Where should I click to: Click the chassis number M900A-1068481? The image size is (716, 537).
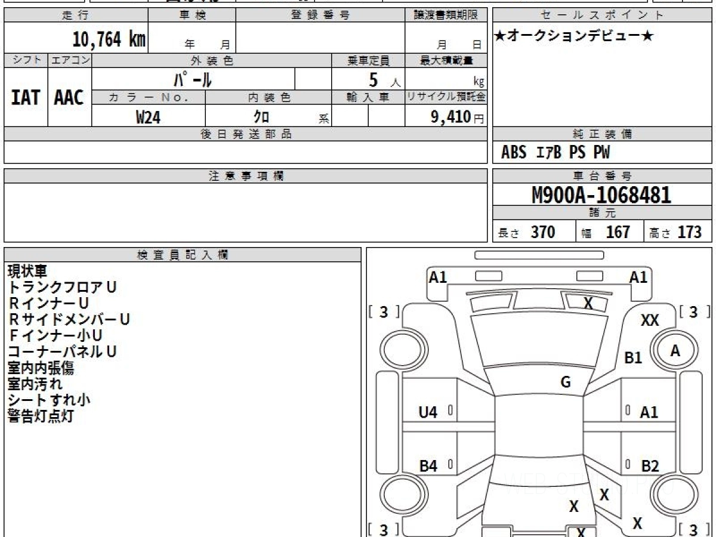(x=601, y=195)
